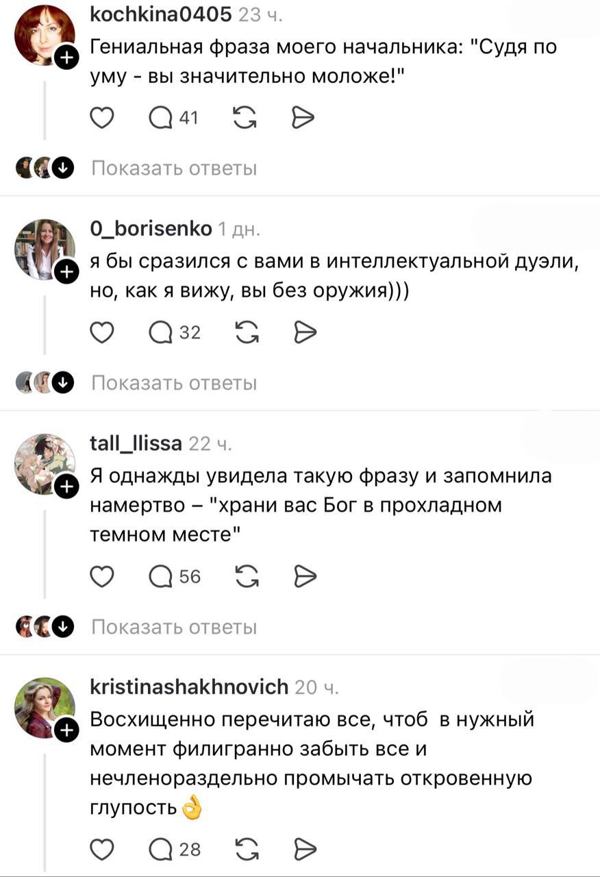
Task: Follow kristinashakhnovich using the plus badge
Action: pos(66,732)
